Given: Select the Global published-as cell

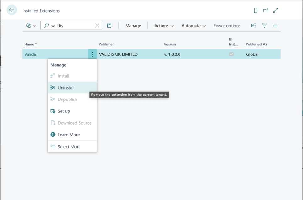Looking at the screenshot, I should (x=252, y=54).
